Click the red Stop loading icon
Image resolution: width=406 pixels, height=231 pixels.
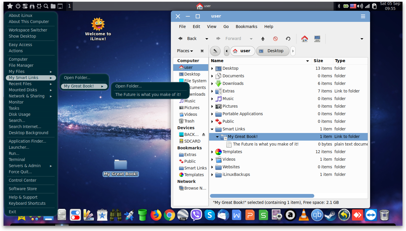pos(275,38)
